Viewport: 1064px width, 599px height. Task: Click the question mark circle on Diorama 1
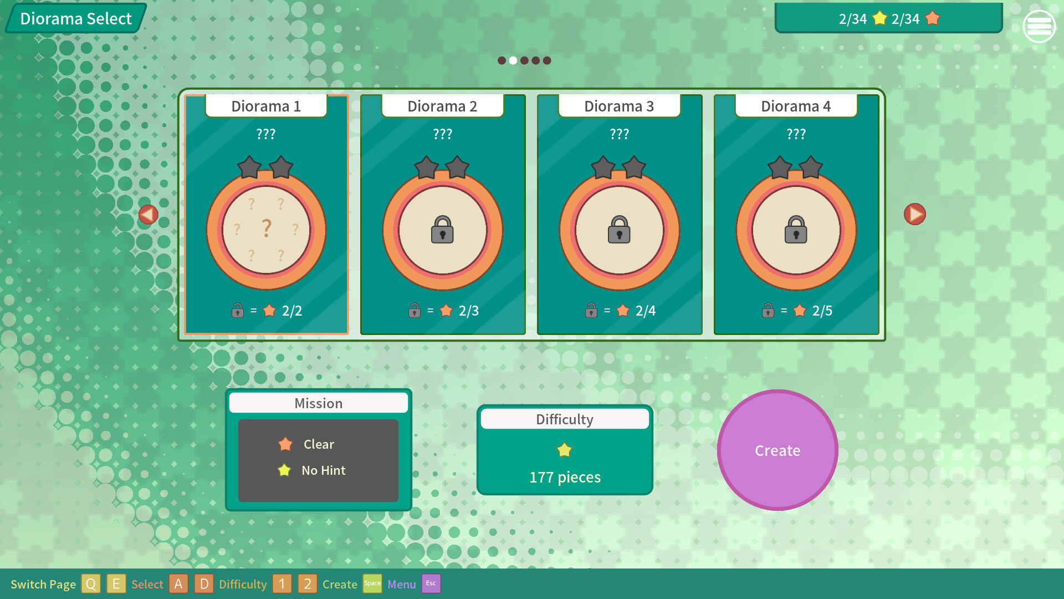pos(265,229)
